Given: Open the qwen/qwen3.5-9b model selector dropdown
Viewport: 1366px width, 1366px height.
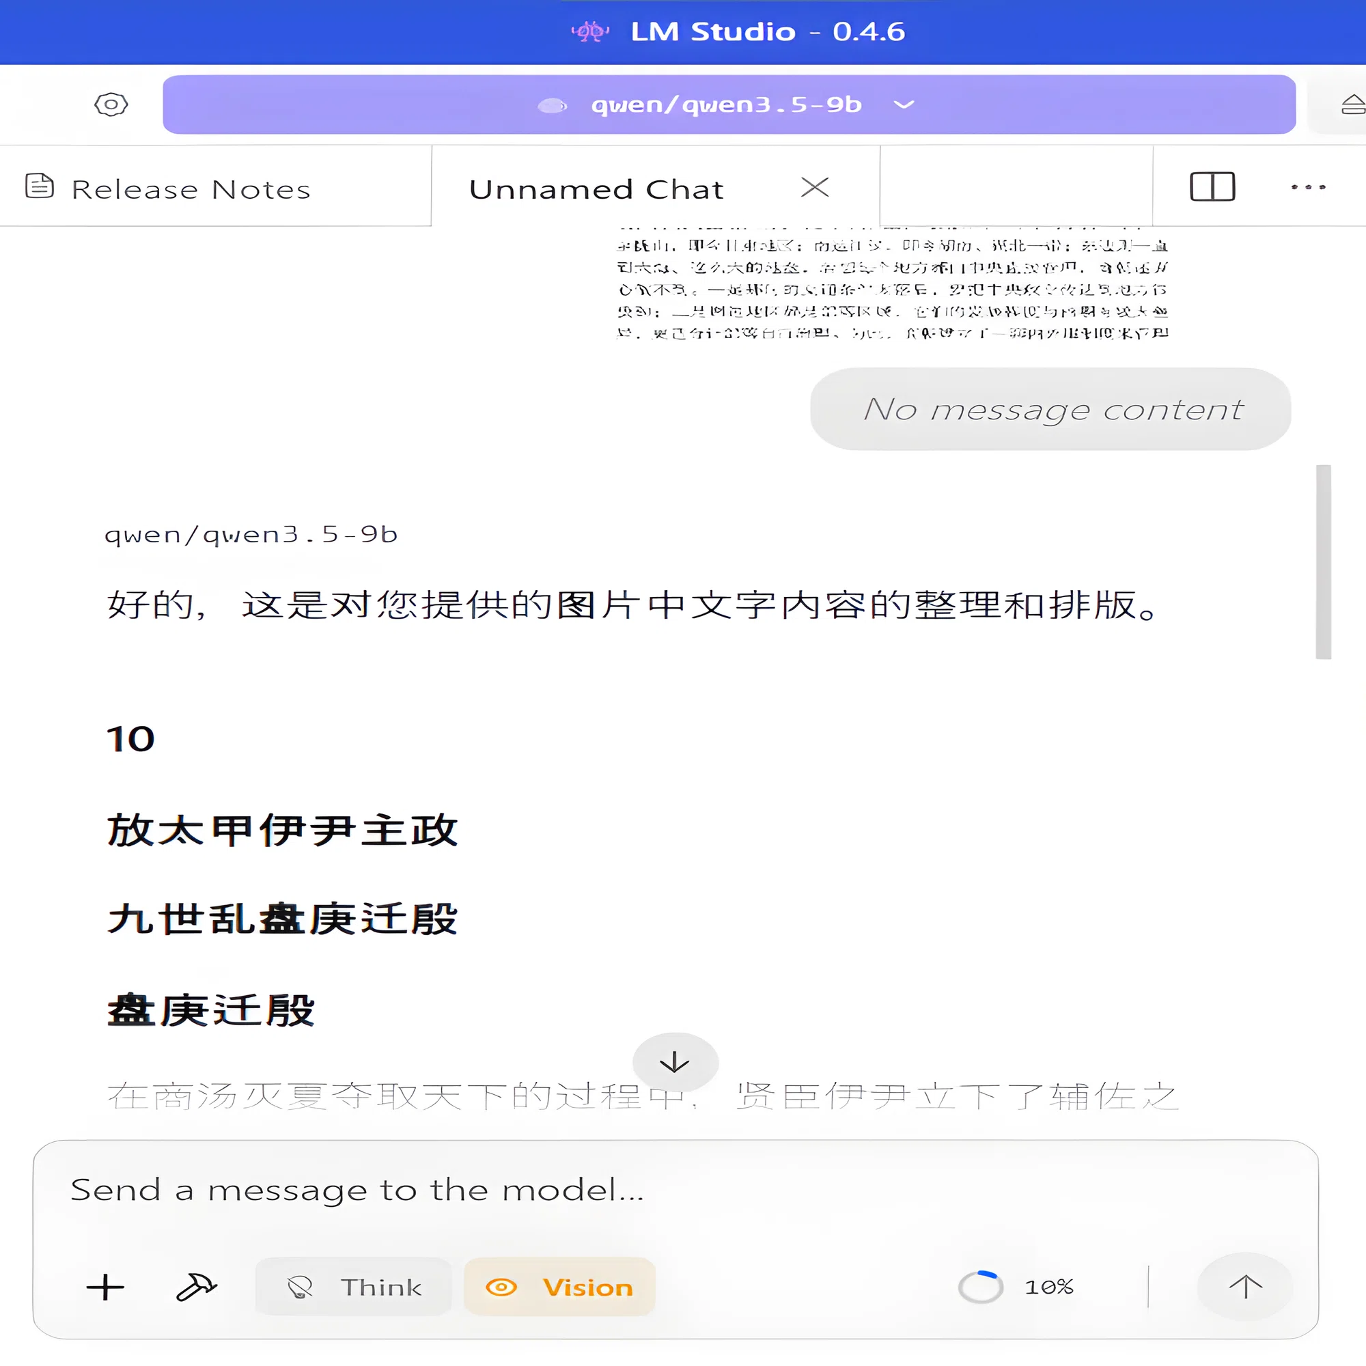Looking at the screenshot, I should coord(729,104).
